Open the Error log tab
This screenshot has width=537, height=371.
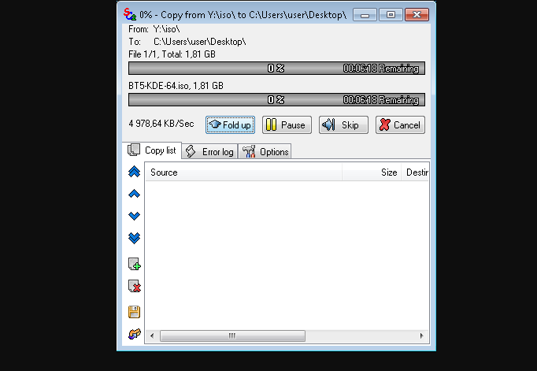point(209,151)
